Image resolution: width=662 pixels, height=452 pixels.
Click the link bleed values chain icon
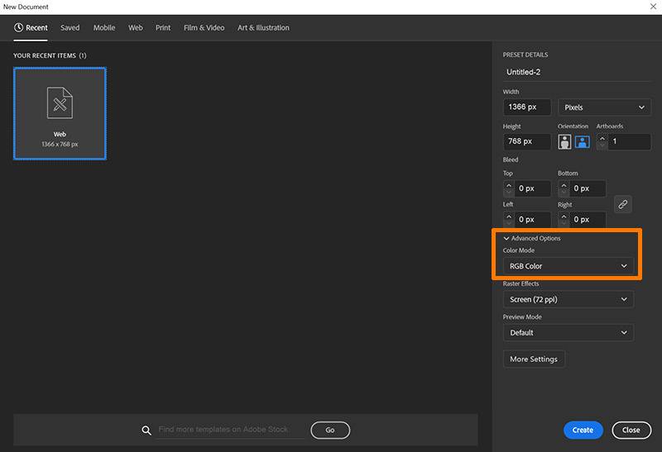point(623,204)
